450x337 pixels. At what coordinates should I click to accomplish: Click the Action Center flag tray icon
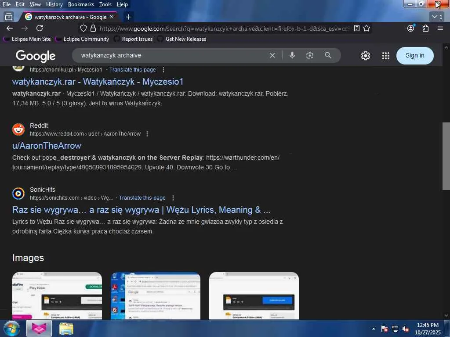click(x=385, y=329)
